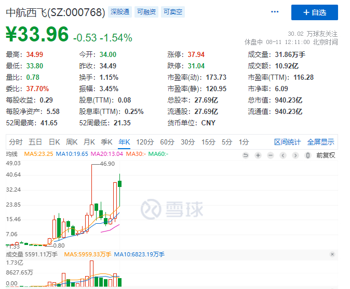
Task: Open 区间统计 range statistics
Action: point(288,142)
